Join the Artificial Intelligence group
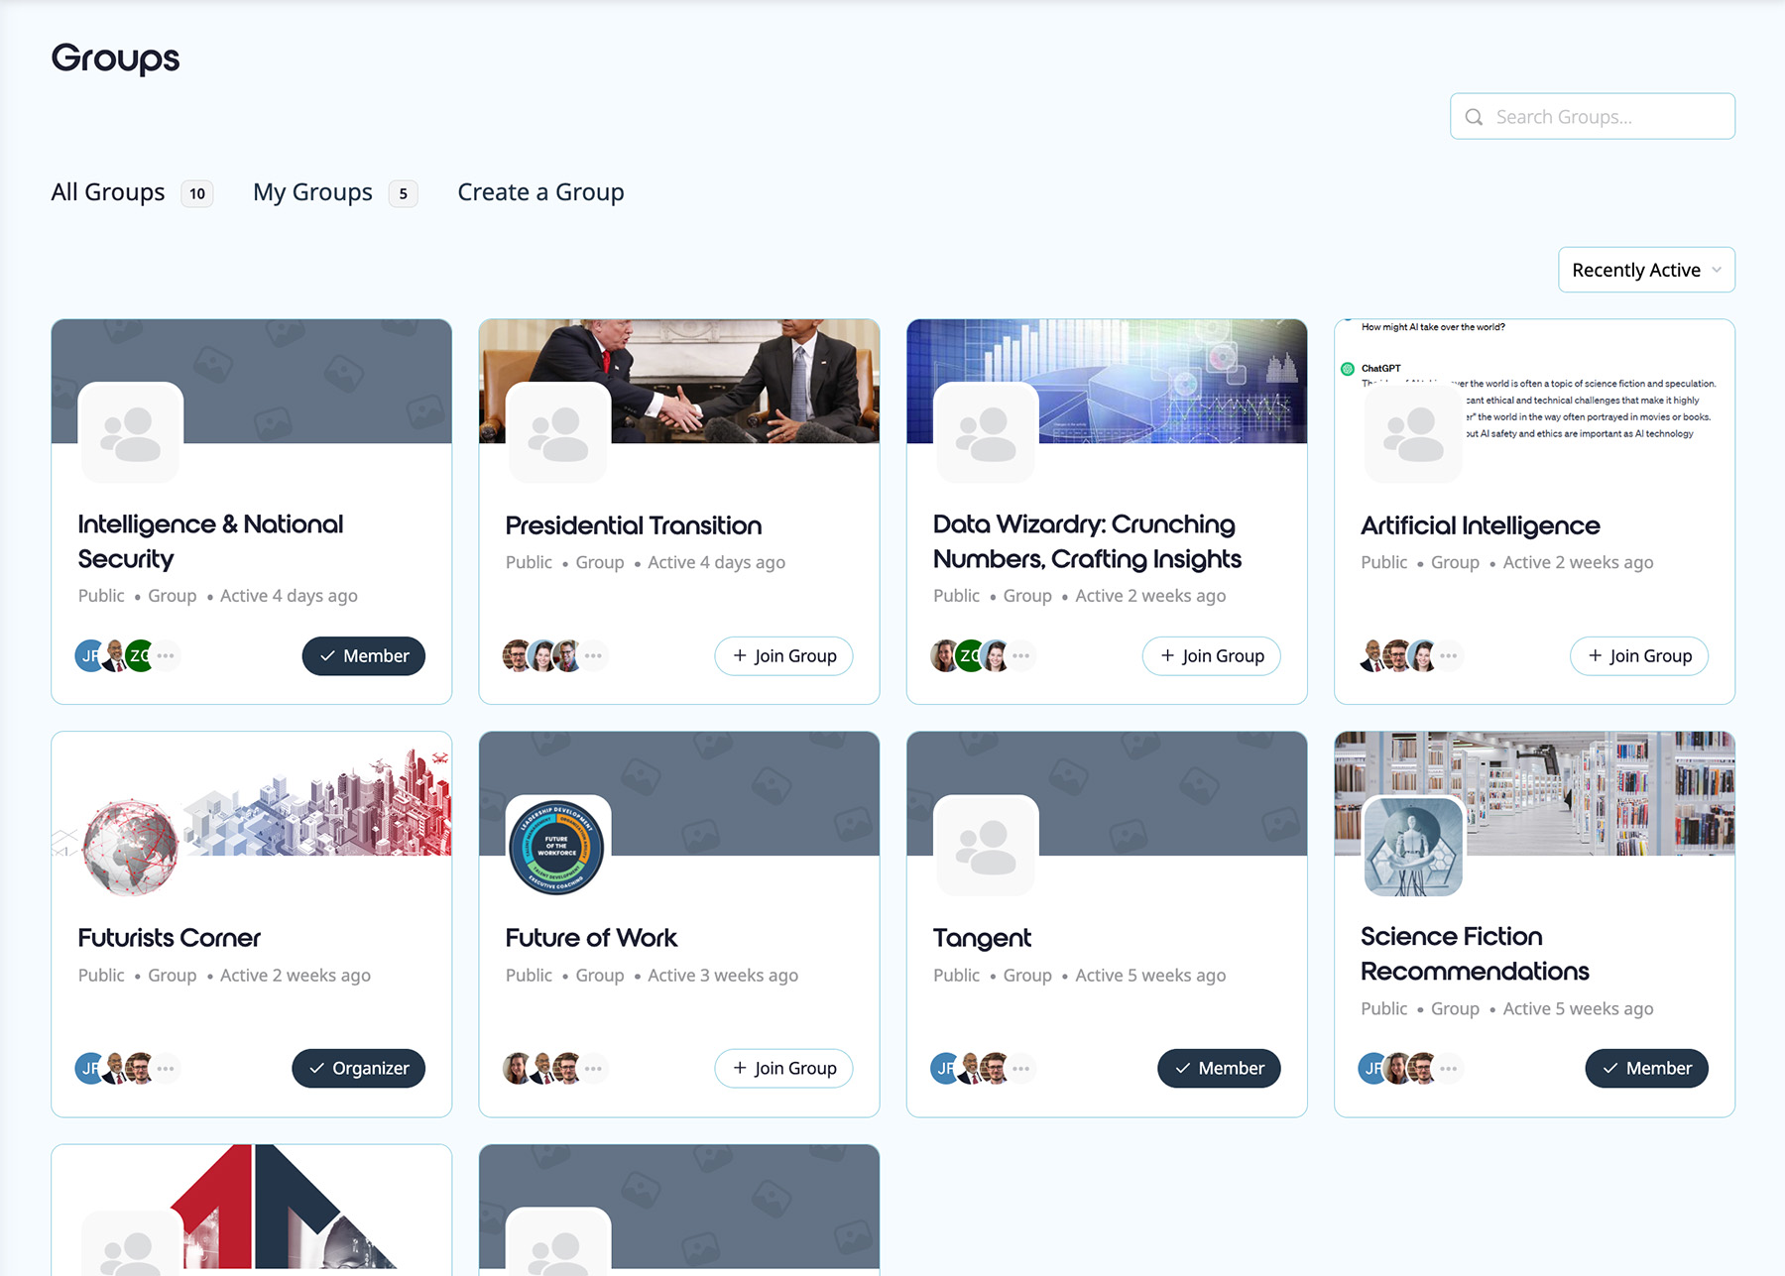 click(x=1638, y=656)
